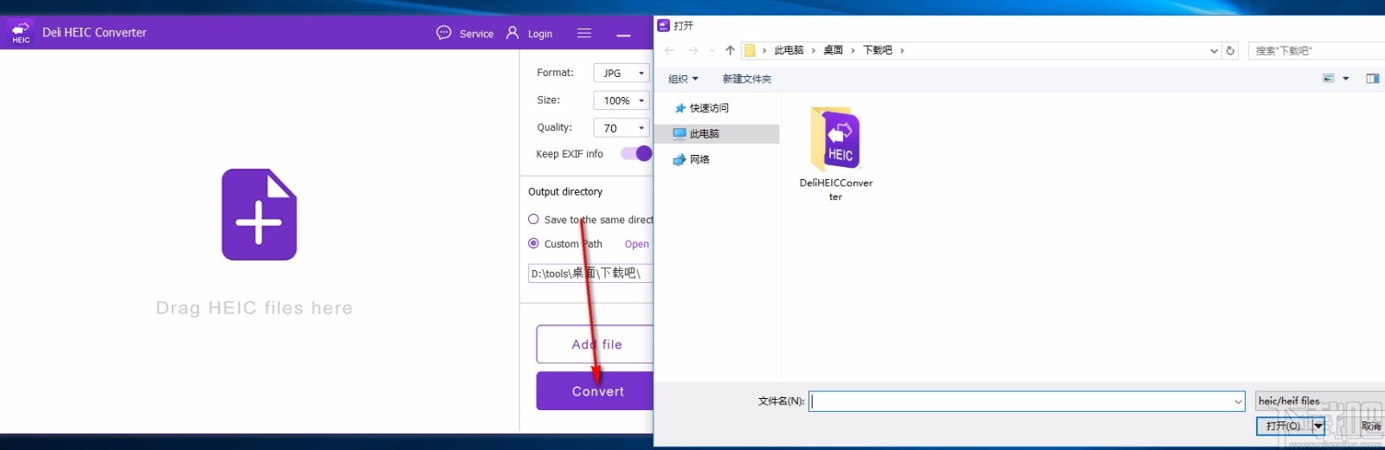Go back in the Open dialog
This screenshot has height=450, width=1385.
[x=669, y=50]
